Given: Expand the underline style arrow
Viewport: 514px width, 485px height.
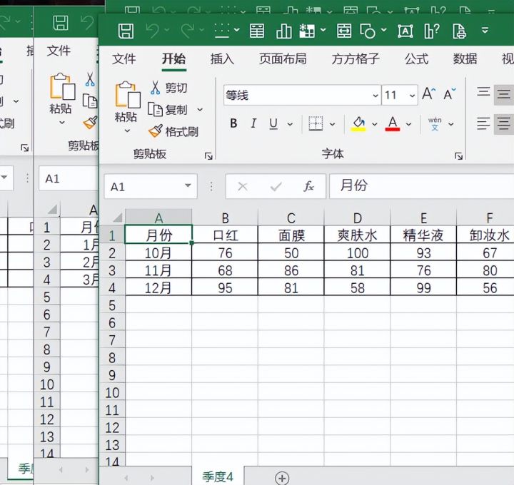Looking at the screenshot, I should tap(290, 124).
